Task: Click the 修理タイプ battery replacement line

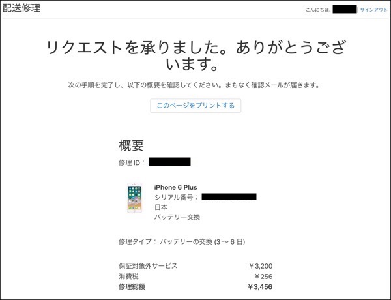Action: pos(181,242)
